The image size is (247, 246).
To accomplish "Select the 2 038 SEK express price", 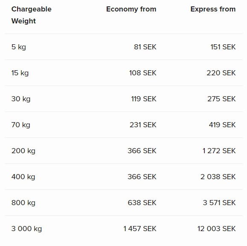I will pyautogui.click(x=218, y=177).
